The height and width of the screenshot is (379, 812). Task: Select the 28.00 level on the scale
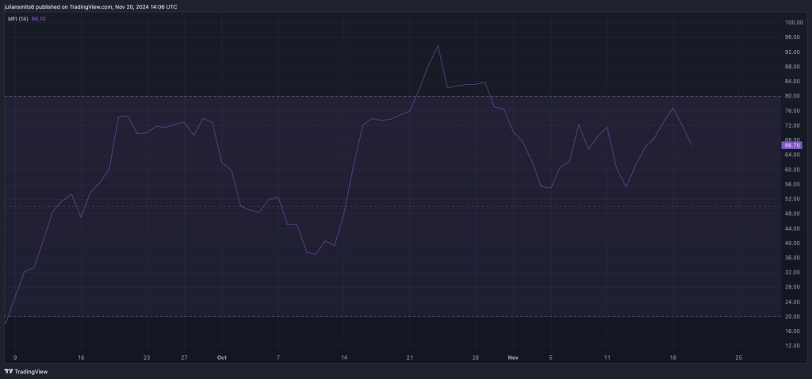pyautogui.click(x=794, y=287)
